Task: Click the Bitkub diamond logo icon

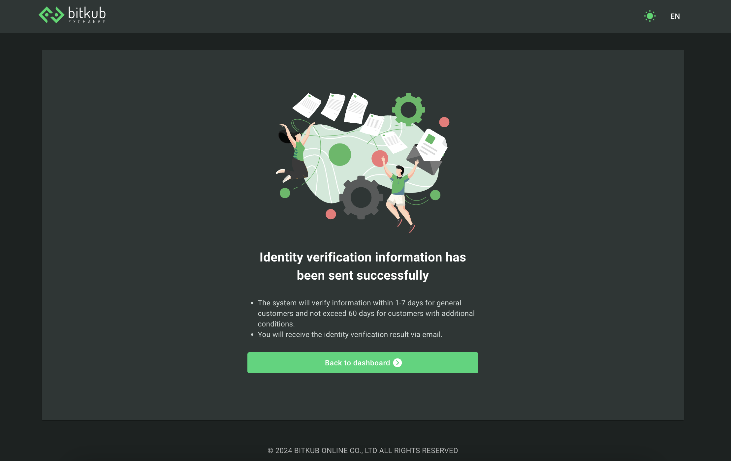Action: point(51,15)
